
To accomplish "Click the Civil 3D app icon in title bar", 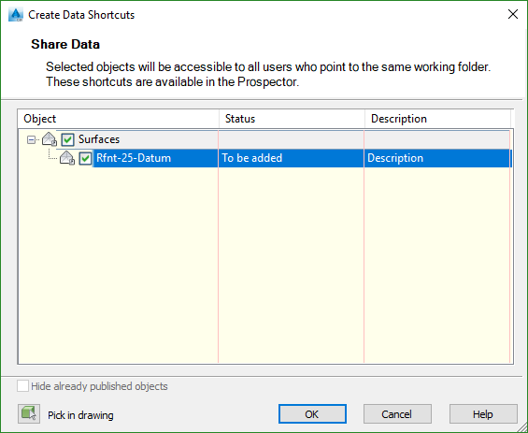I will [16, 15].
